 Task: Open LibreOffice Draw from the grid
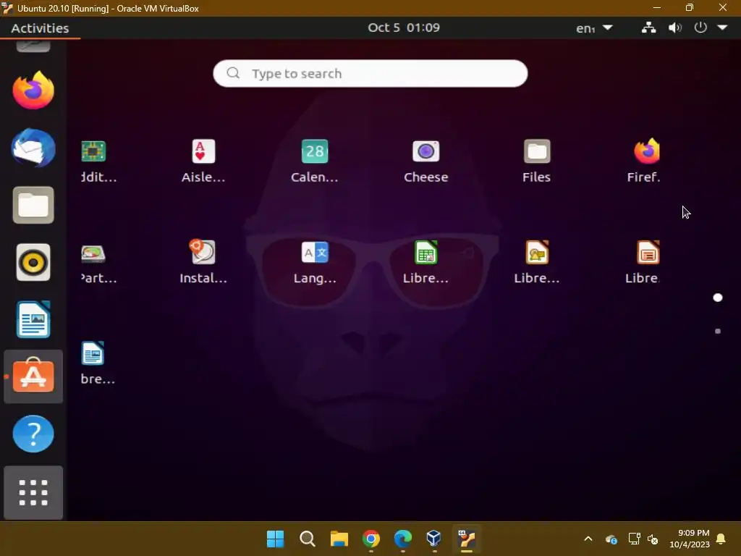(537, 263)
